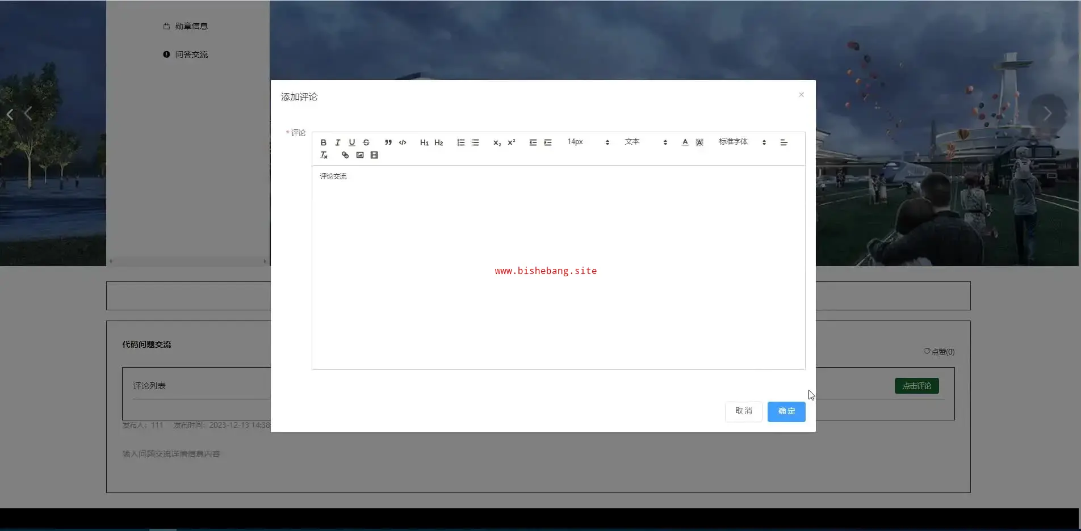The image size is (1081, 531).
Task: Apply Heading 1 style
Action: pyautogui.click(x=424, y=142)
